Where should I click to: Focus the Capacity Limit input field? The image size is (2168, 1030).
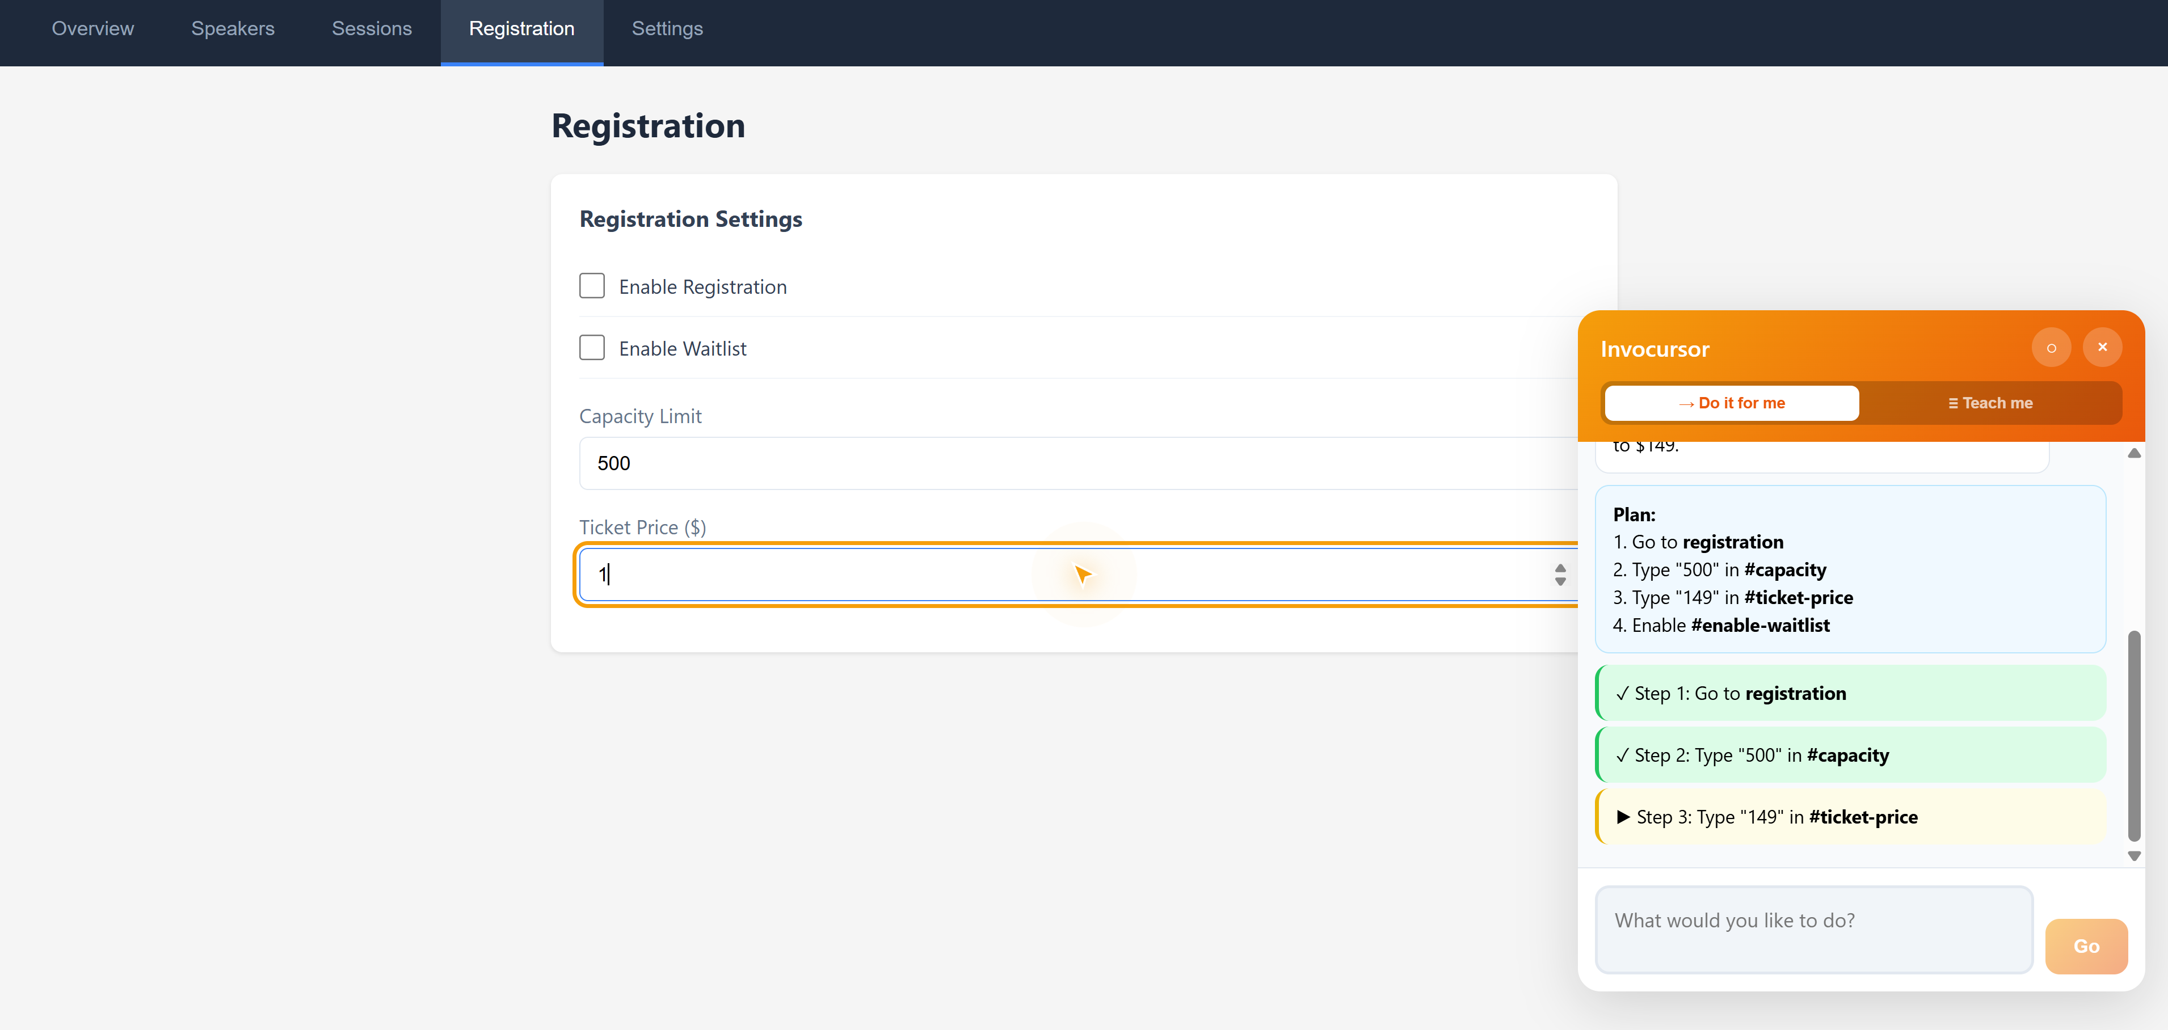click(x=1077, y=463)
